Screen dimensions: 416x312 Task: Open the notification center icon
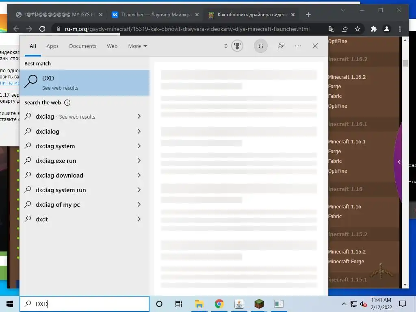tap(403, 304)
